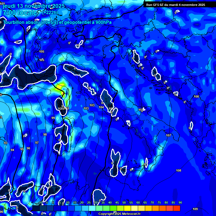Select the yellow 50–55 legend swatch
Screen dimensions: 216x216
tap(127, 208)
